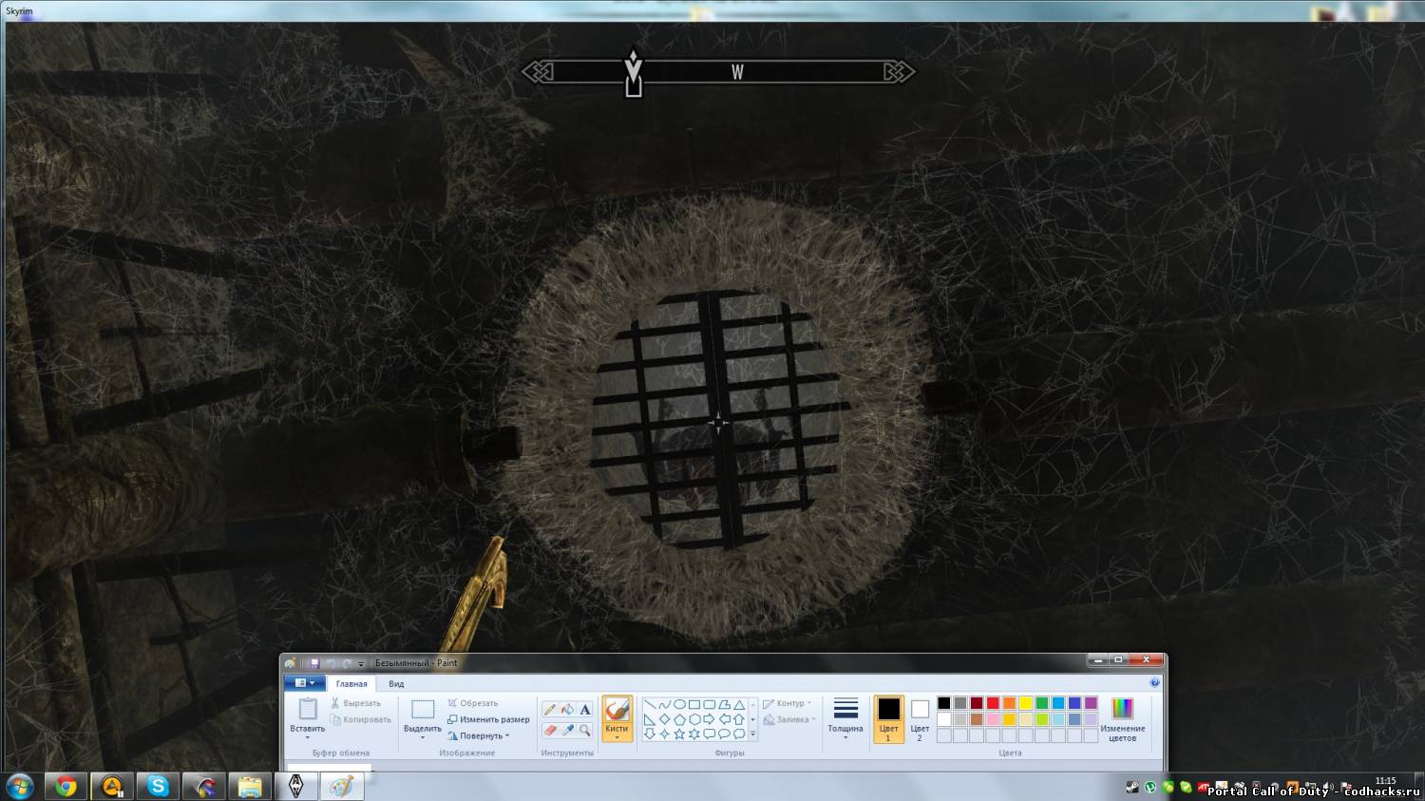Open the Windows Start menu
1425x801 pixels.
pyautogui.click(x=20, y=787)
